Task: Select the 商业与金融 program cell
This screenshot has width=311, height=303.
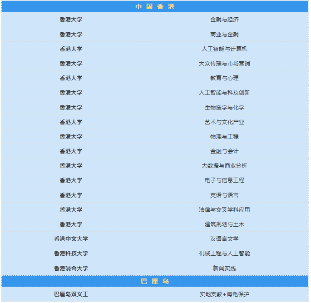Action: pos(224,35)
